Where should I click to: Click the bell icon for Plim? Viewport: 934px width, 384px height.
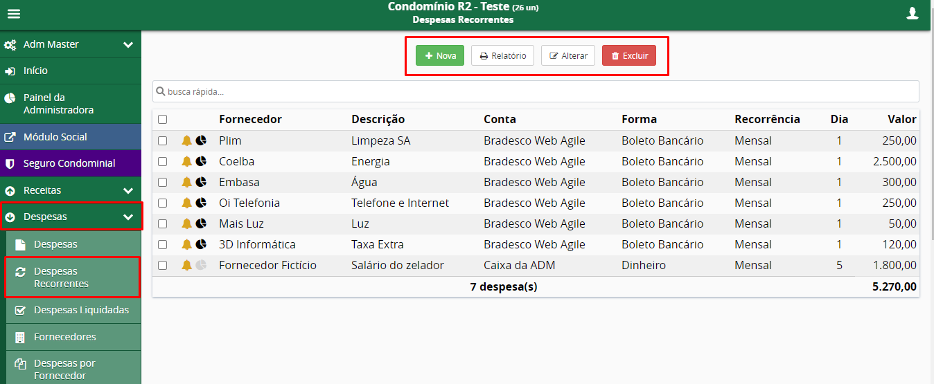[186, 140]
